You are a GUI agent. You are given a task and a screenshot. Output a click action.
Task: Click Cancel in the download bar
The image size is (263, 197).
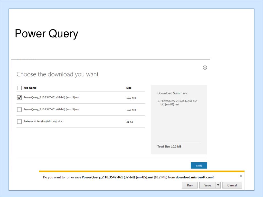point(232,185)
